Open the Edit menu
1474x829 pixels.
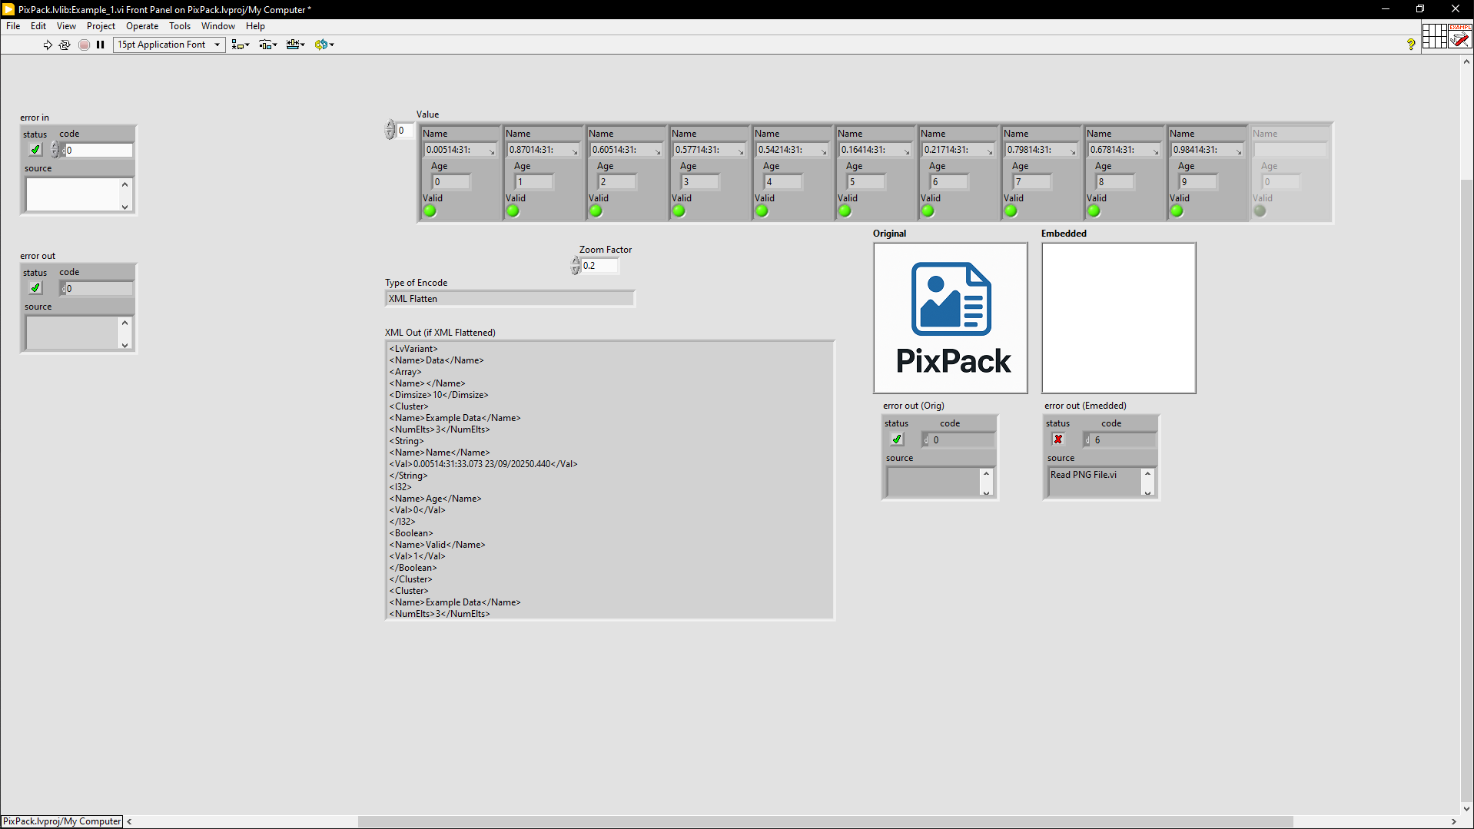pyautogui.click(x=38, y=26)
